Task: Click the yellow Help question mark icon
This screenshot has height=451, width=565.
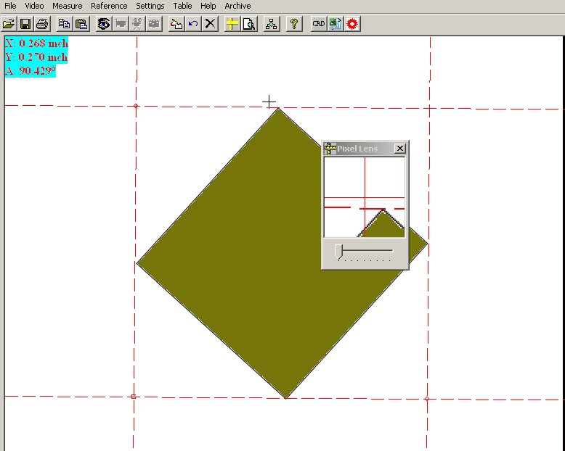Action: [293, 24]
